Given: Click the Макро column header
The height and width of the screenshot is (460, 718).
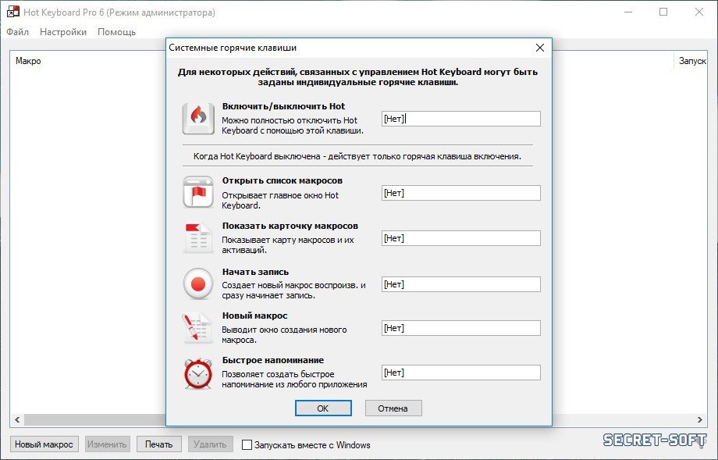Looking at the screenshot, I should [x=29, y=61].
